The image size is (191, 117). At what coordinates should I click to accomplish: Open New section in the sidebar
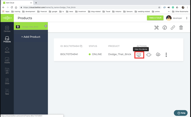pos(7,92)
